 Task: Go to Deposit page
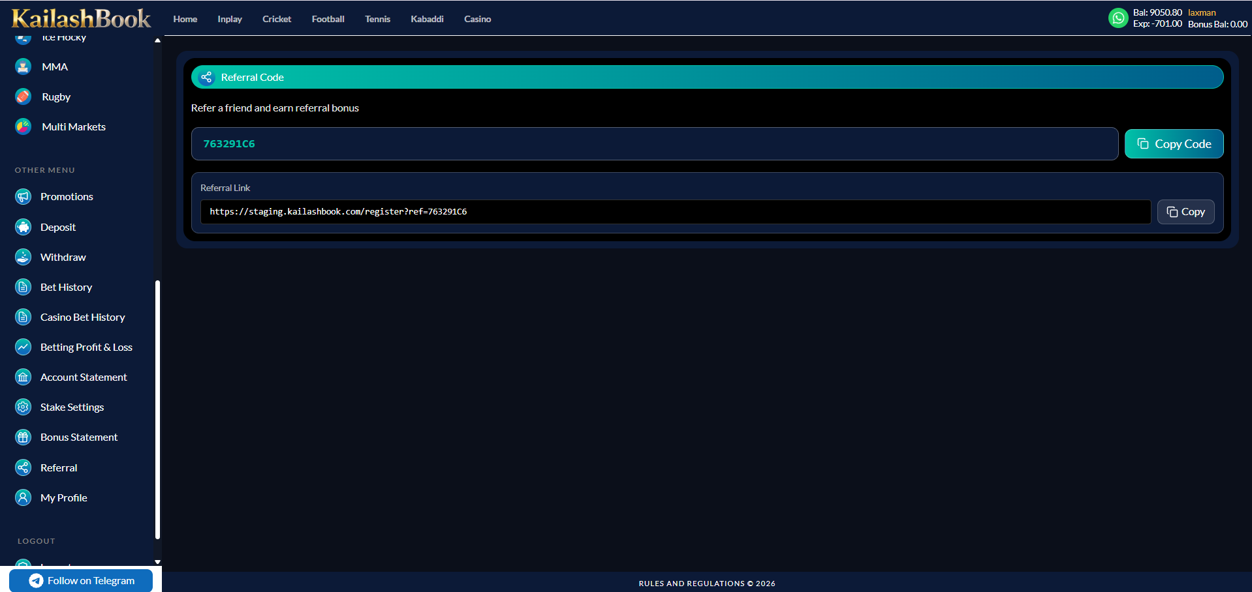coord(58,227)
